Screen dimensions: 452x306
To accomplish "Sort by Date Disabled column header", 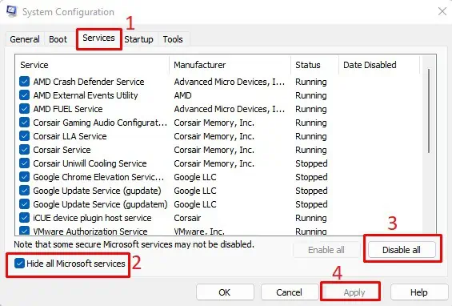I will pyautogui.click(x=379, y=65).
